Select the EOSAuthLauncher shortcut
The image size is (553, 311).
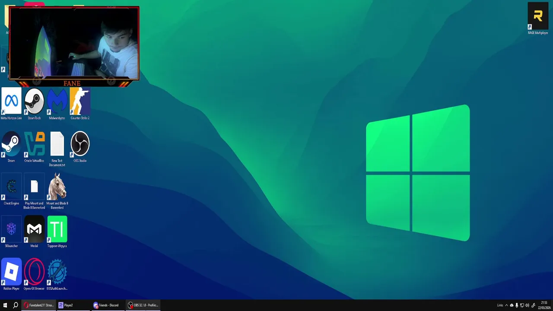[x=57, y=274]
